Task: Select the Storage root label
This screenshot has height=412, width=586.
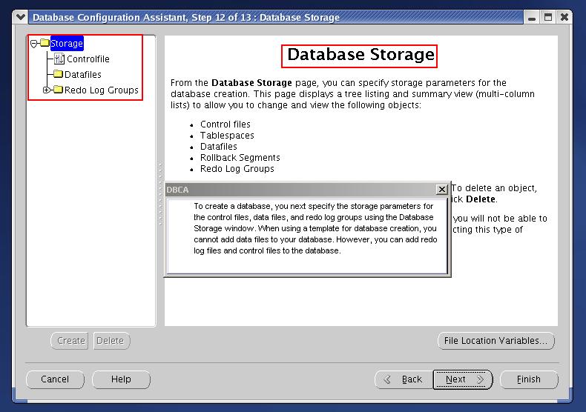Action: click(x=67, y=44)
